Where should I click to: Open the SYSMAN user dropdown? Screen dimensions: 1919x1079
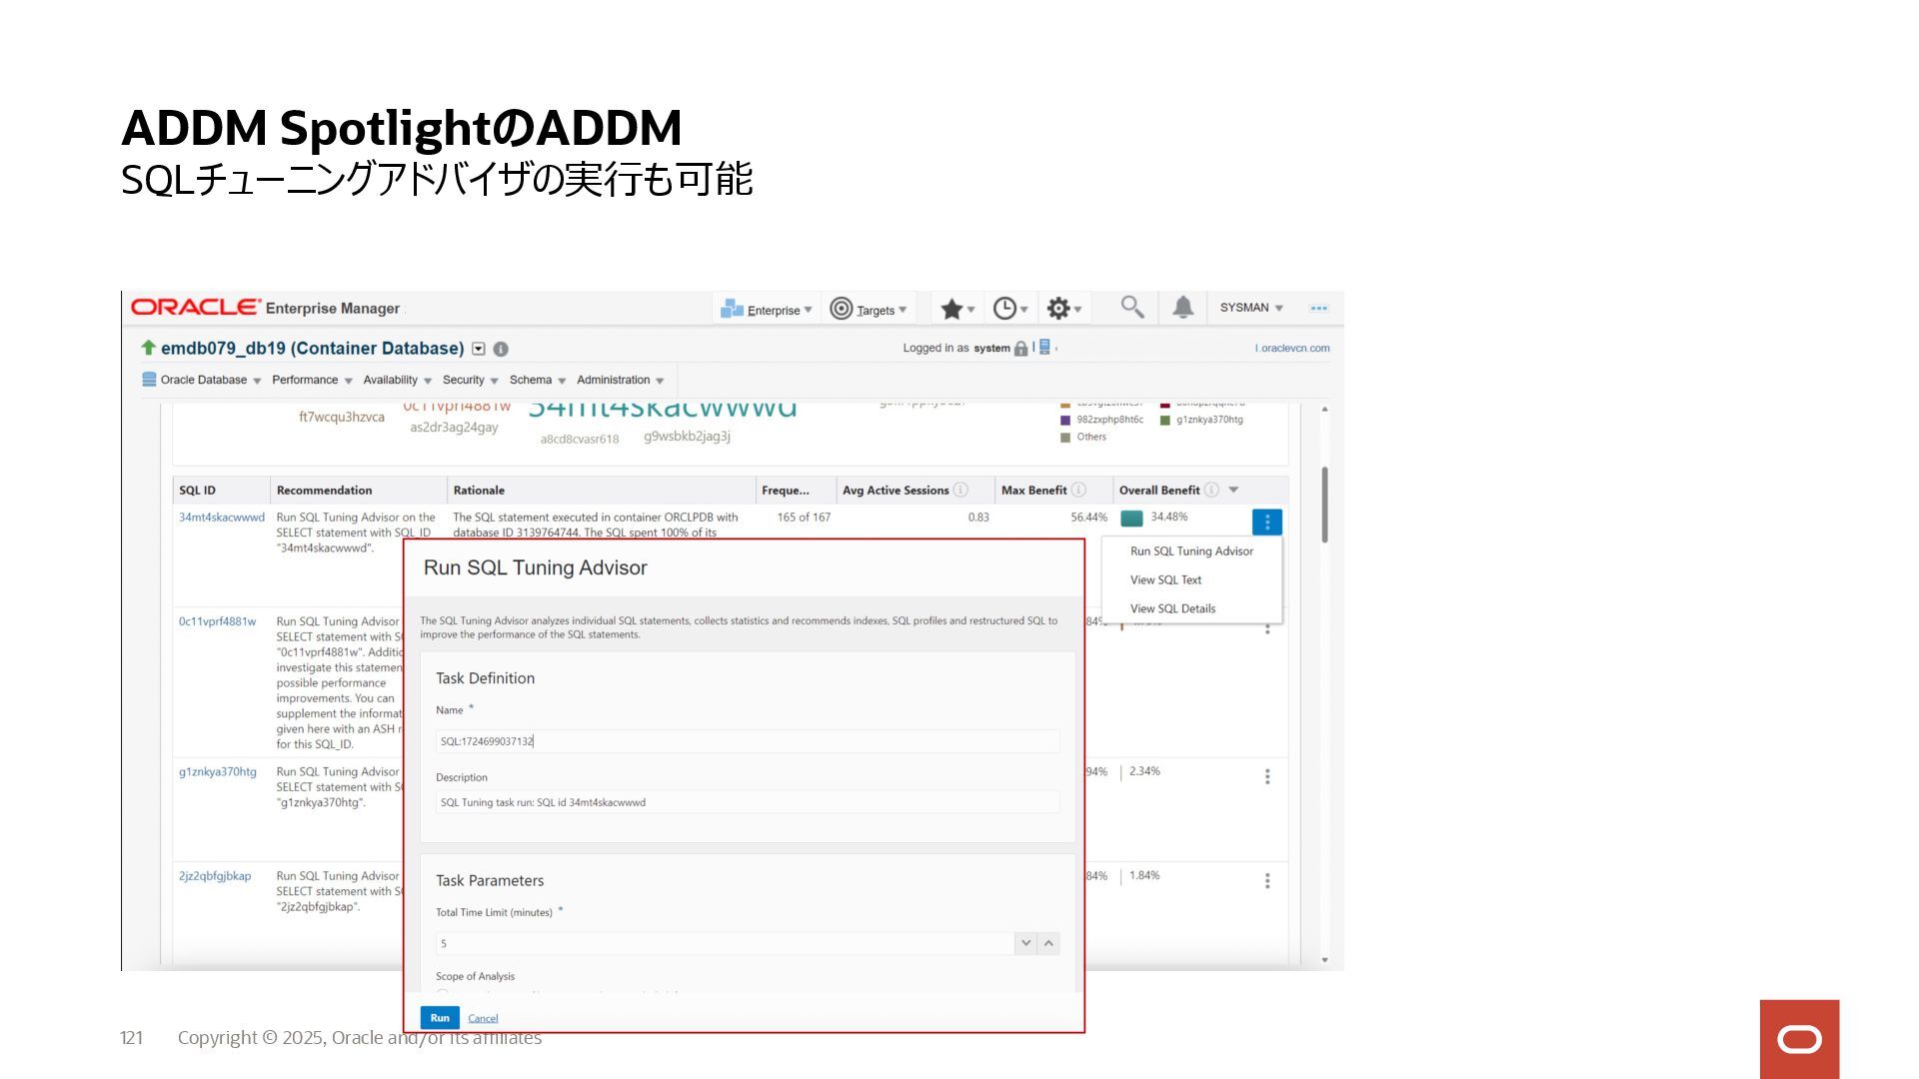click(1251, 308)
